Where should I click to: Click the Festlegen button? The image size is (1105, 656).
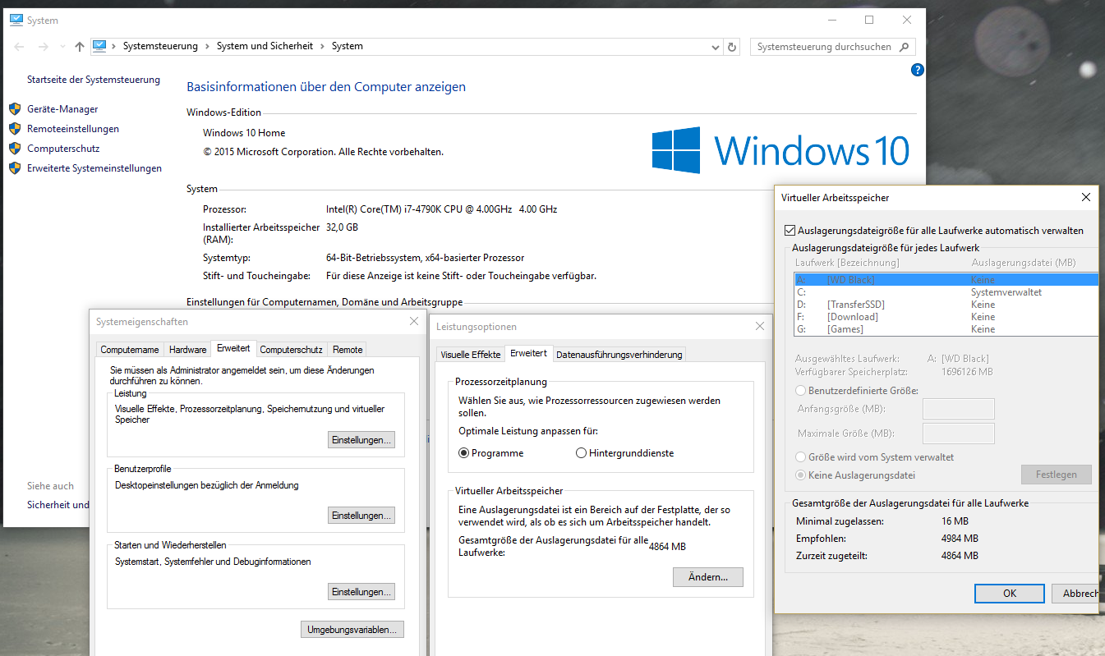click(x=1057, y=475)
